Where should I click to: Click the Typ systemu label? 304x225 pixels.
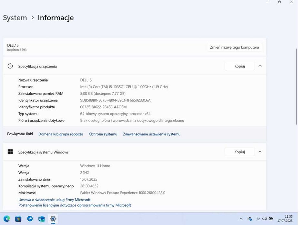[x=28, y=114]
